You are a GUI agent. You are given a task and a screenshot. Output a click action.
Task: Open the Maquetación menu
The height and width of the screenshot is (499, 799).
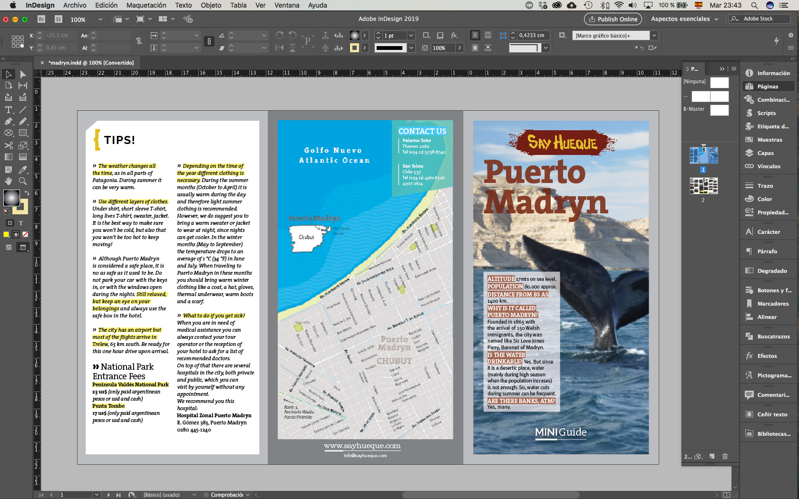[146, 5]
